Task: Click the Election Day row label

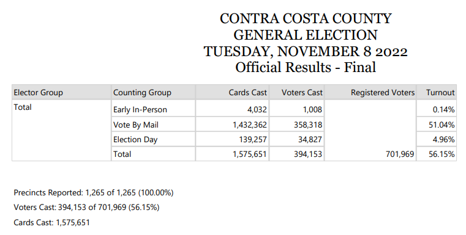Action: 135,139
